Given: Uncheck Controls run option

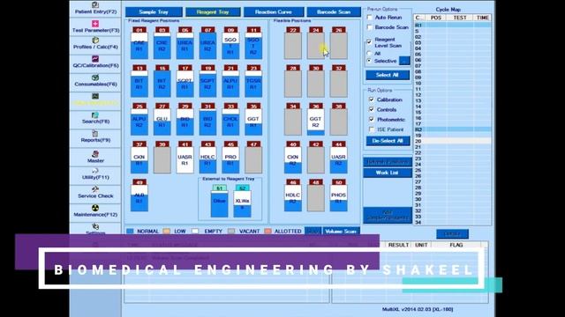Looking at the screenshot, I should pyautogui.click(x=372, y=109).
